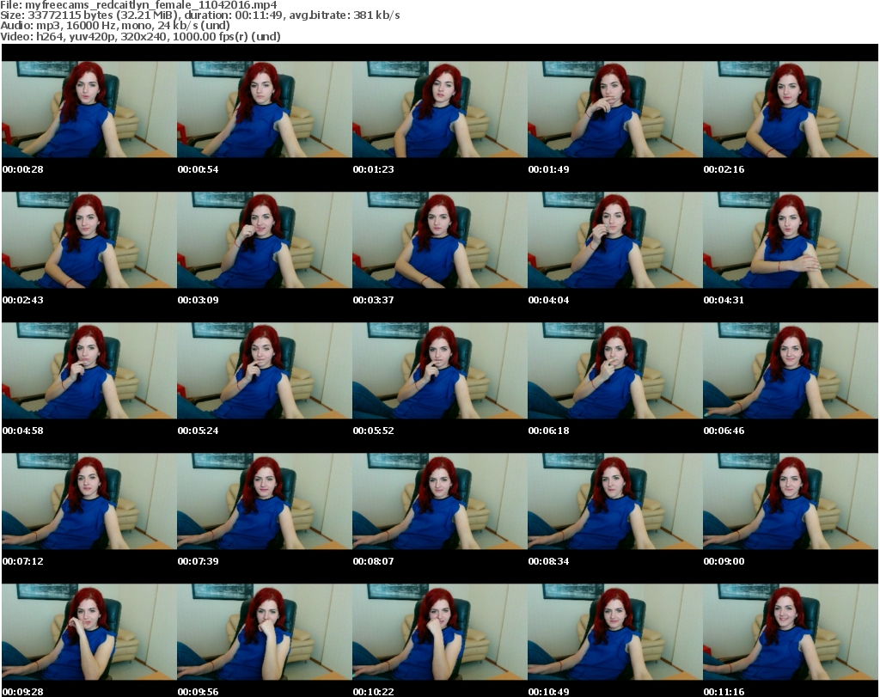
Task: Click the timestamp text 00:08:07
Action: (373, 561)
